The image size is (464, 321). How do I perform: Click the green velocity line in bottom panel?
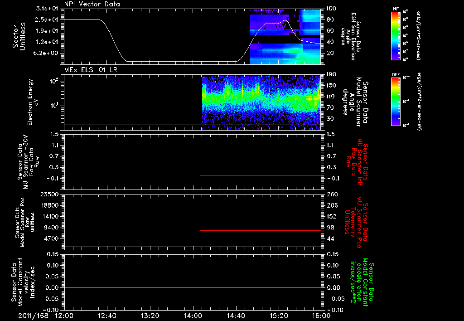click(x=193, y=287)
